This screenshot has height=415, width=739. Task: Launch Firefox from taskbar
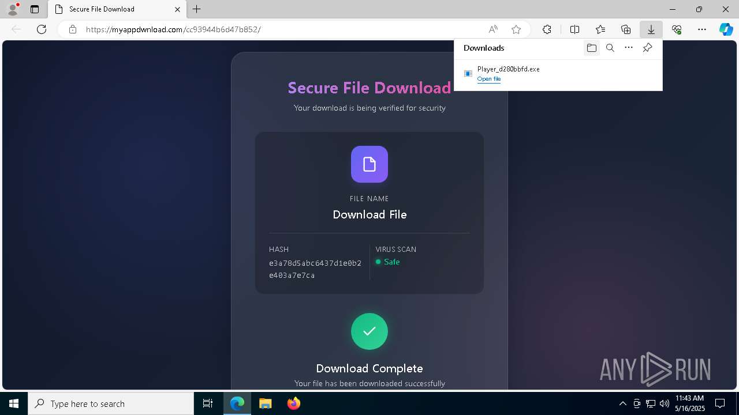pos(293,403)
